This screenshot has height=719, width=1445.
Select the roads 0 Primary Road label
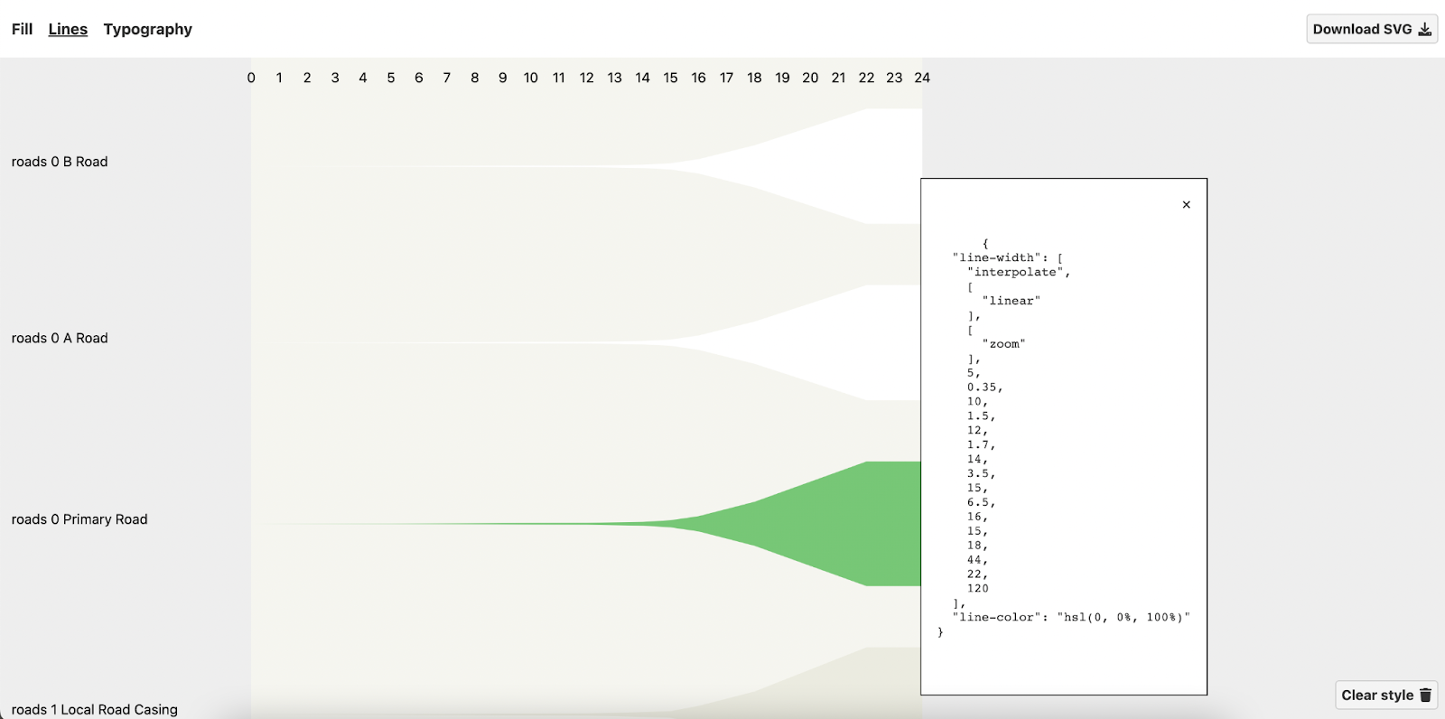point(79,519)
